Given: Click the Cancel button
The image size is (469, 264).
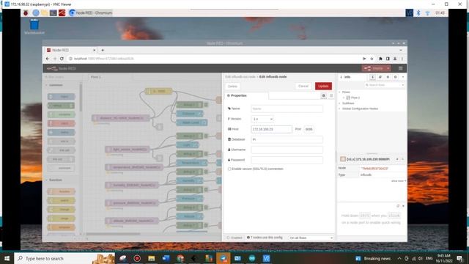Looking at the screenshot, I should (303, 87).
